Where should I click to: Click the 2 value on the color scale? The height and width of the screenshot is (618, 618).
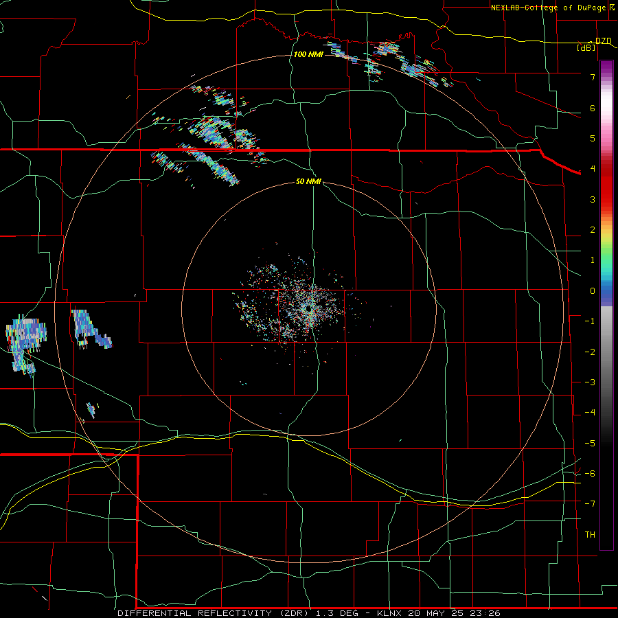pos(592,230)
